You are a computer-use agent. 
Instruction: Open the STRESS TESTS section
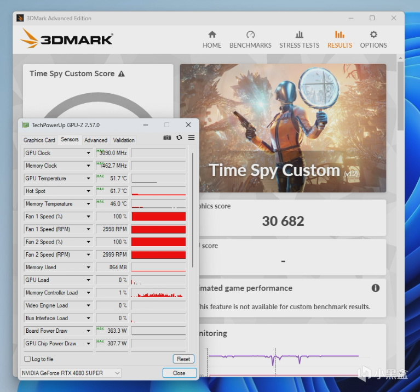299,39
